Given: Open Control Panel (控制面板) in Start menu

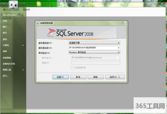Looking at the screenshot, I should (7, 58).
